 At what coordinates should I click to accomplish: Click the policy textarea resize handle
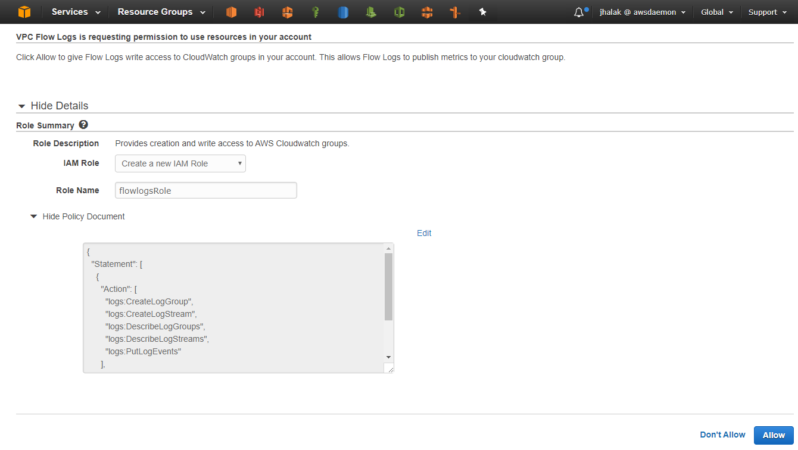390,369
